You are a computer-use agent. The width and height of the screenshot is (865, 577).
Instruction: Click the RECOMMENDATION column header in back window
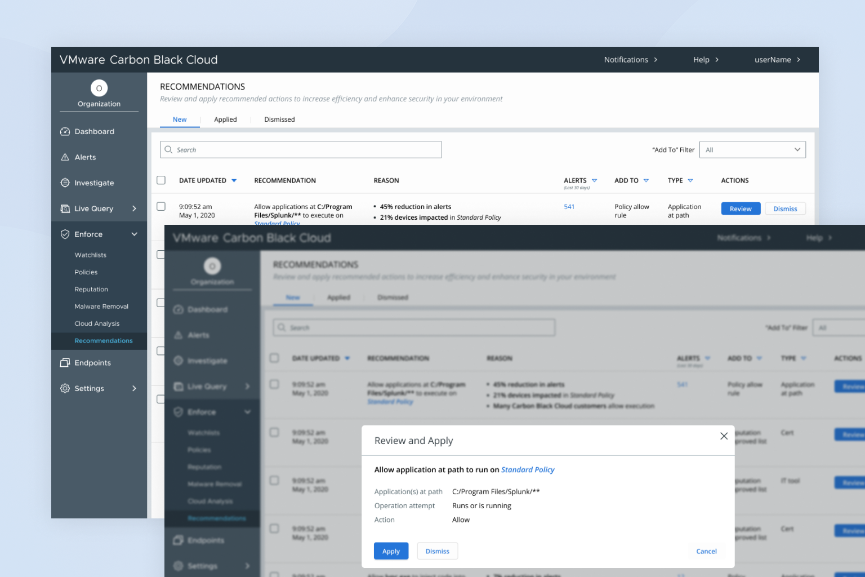point(285,180)
